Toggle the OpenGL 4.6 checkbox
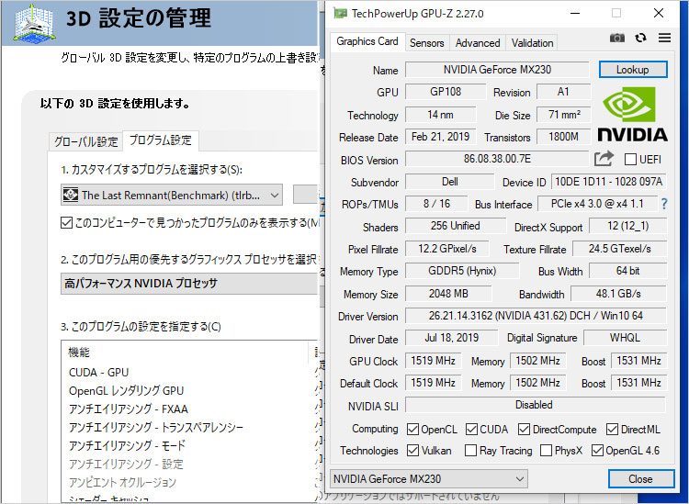Viewport: 689px width, 504px height. click(x=597, y=450)
